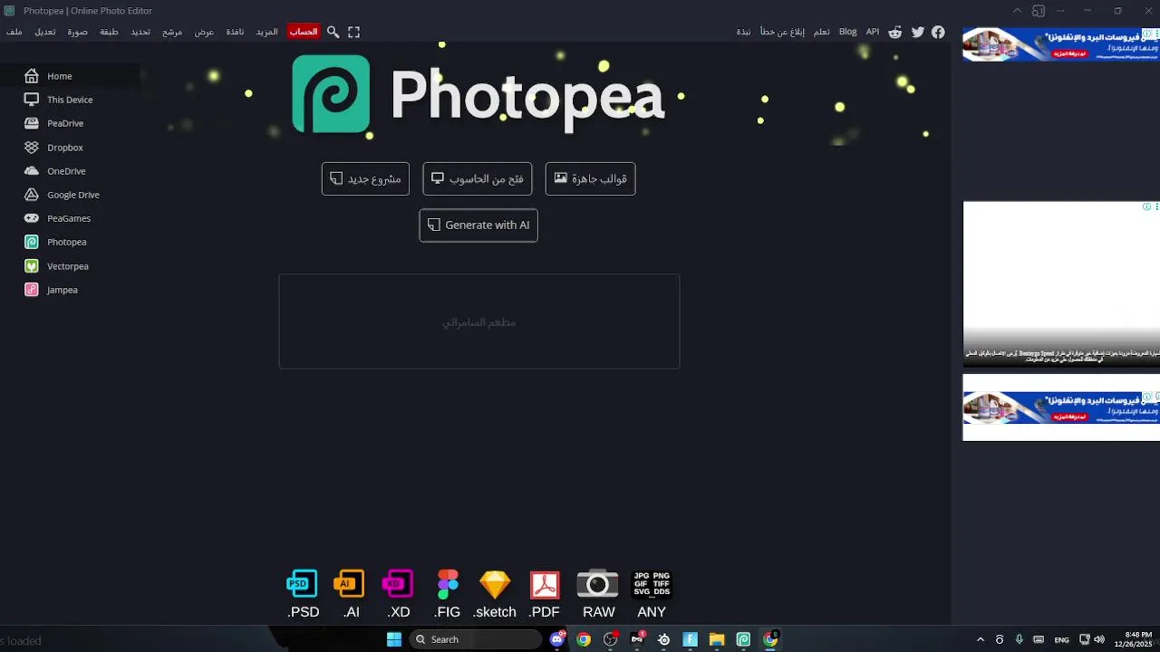Click the volume icon in tray
Screen dimensions: 1160x652
pyautogui.click(x=1099, y=639)
